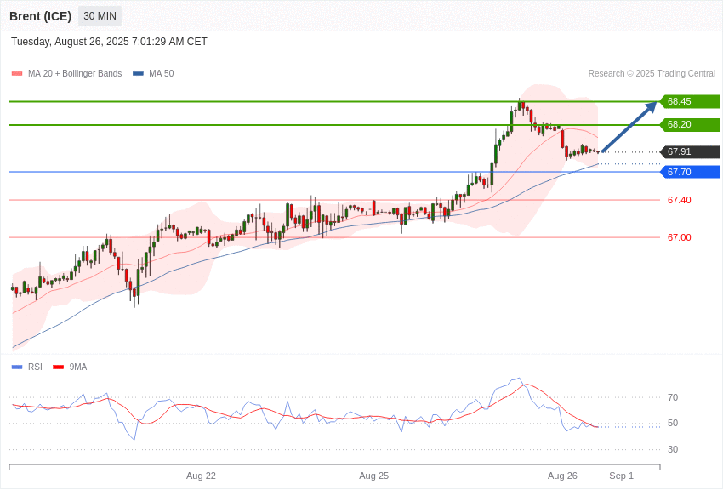This screenshot has width=723, height=490.
Task: Click the 9MA red legend swatch
Action: click(58, 367)
